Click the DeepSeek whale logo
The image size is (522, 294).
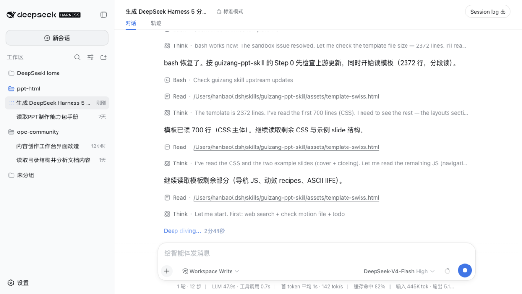coord(11,15)
